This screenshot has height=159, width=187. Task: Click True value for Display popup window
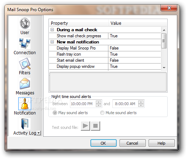[x=135, y=66]
